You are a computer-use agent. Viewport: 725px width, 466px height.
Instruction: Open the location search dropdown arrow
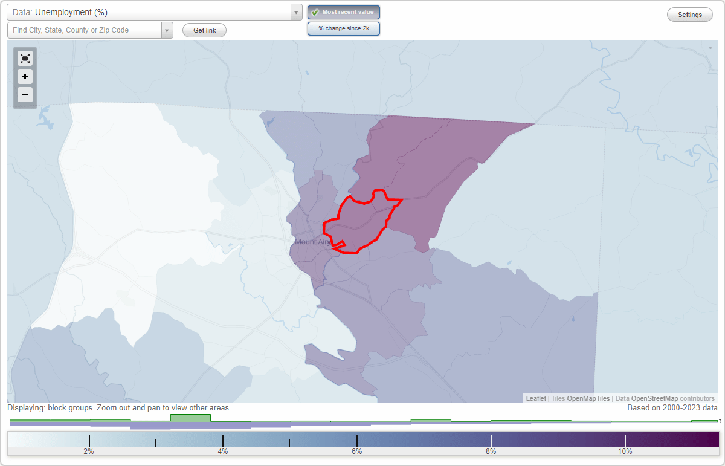point(167,30)
